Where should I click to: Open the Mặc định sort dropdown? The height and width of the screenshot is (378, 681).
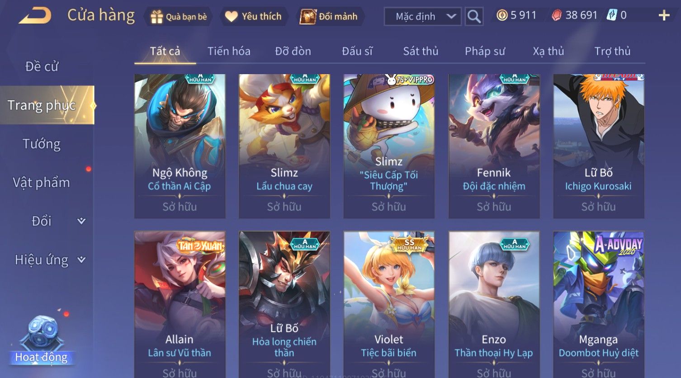[x=423, y=17]
